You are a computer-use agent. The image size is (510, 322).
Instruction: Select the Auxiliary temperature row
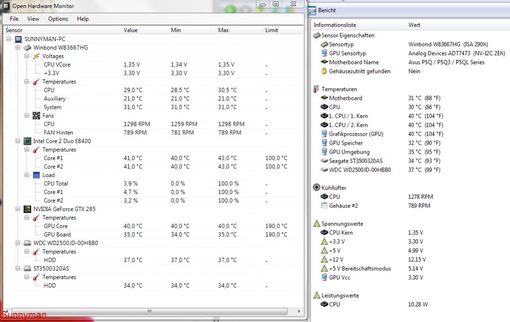[x=153, y=98]
